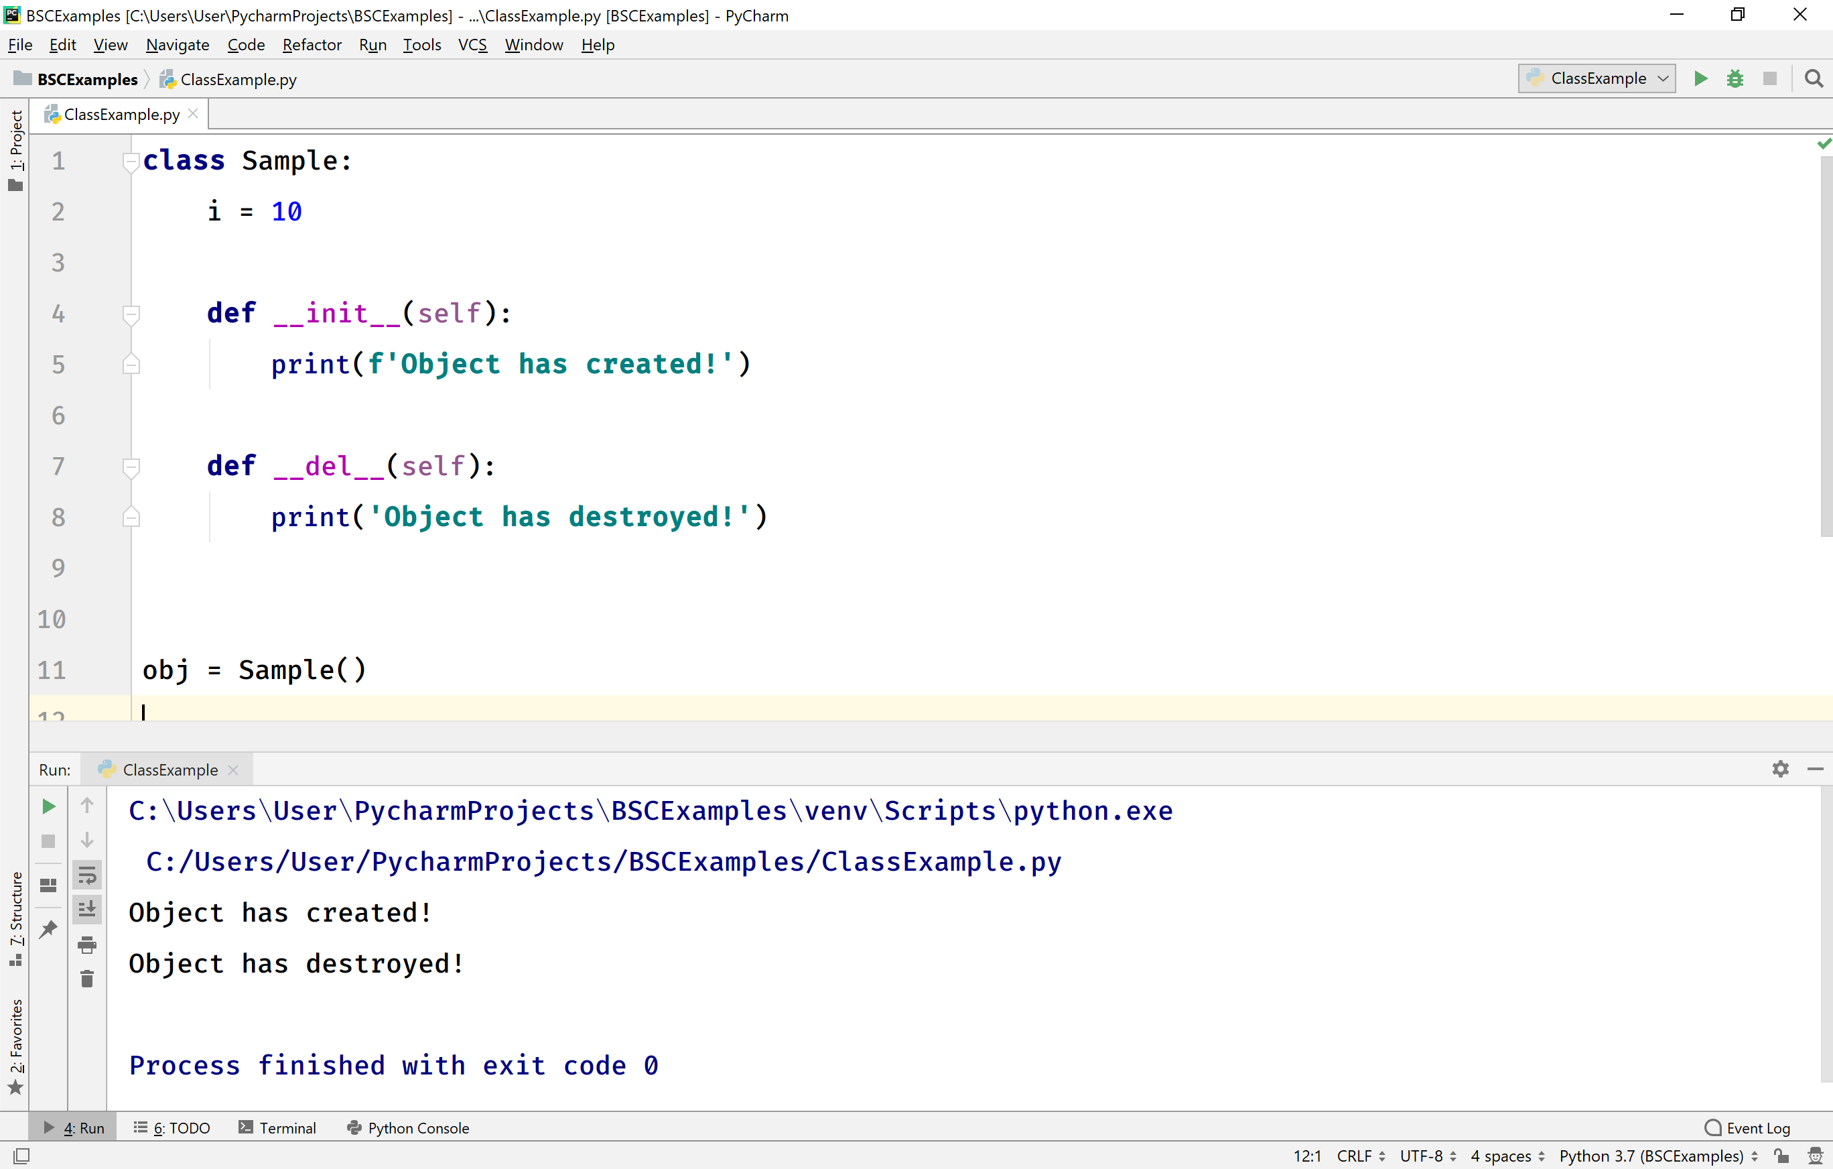1833x1169 pixels.
Task: Start debugging with the bug icon
Action: point(1736,78)
